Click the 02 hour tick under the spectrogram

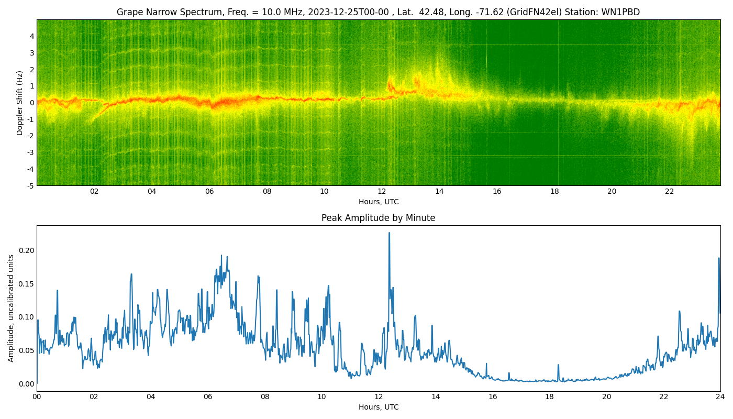[94, 192]
